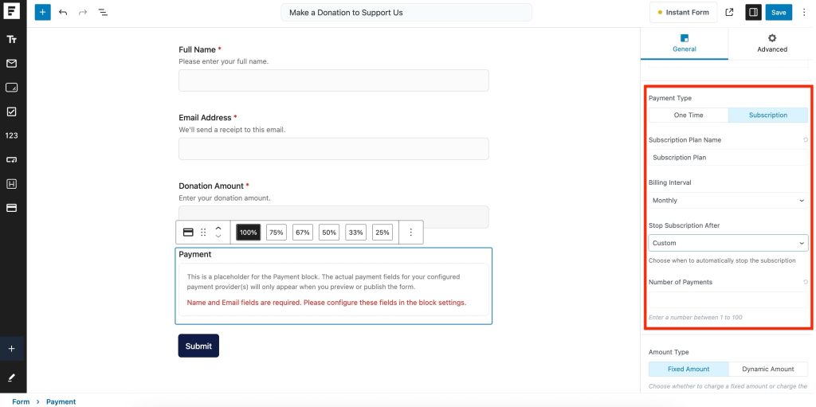The image size is (816, 407).
Task: Switch to the Advanced tab
Action: click(x=771, y=44)
